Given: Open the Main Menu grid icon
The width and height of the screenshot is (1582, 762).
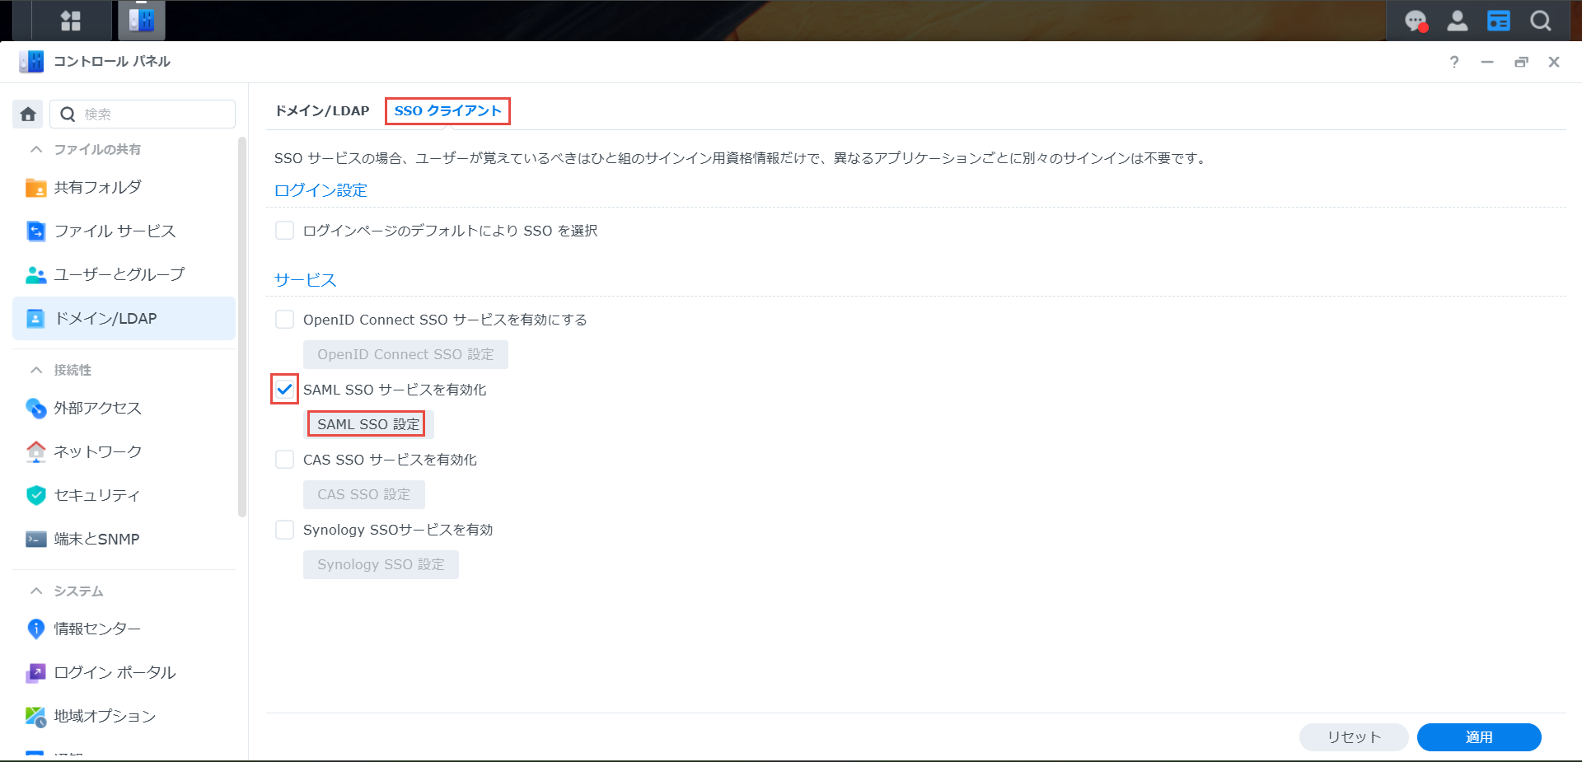Looking at the screenshot, I should pos(71,21).
